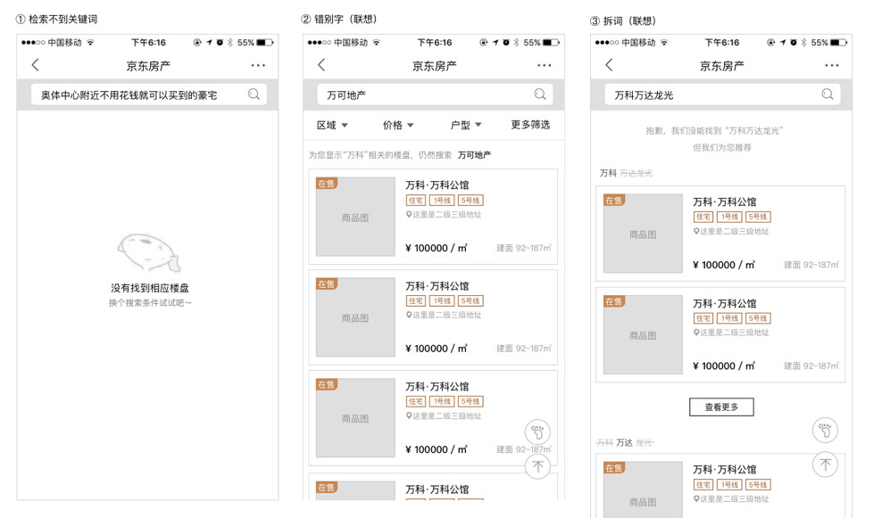The height and width of the screenshot is (518, 882).
Task: Open the 户型 filter dropdown
Action: tap(466, 125)
